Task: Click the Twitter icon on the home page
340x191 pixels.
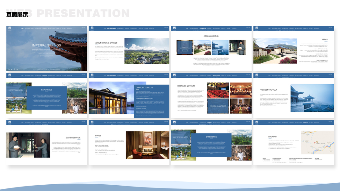Action: 12,69
